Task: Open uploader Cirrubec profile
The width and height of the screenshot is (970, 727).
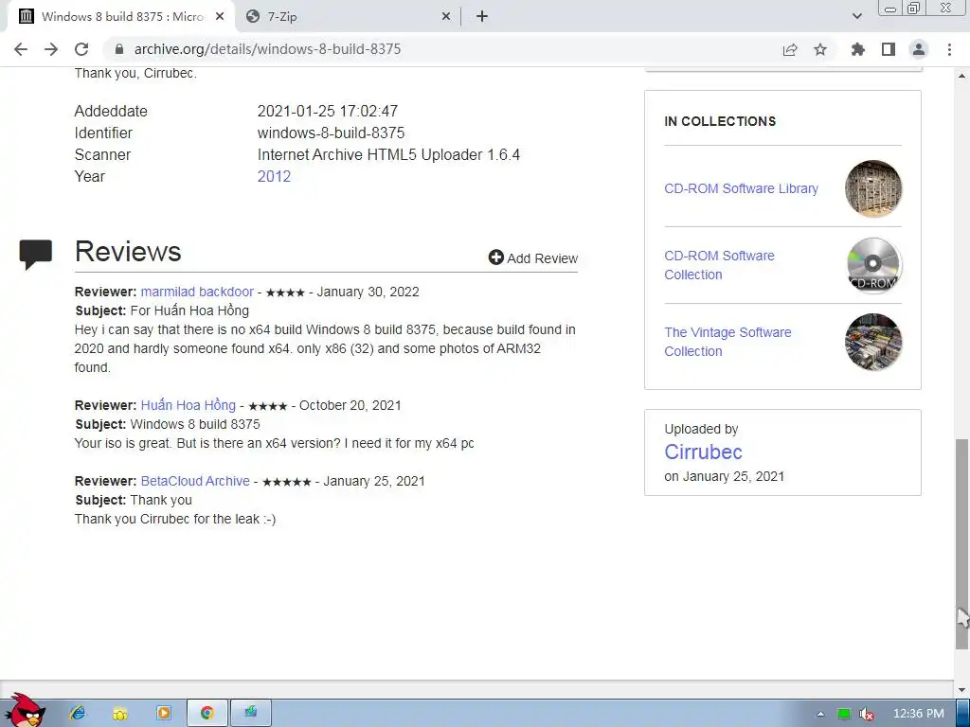Action: click(704, 452)
